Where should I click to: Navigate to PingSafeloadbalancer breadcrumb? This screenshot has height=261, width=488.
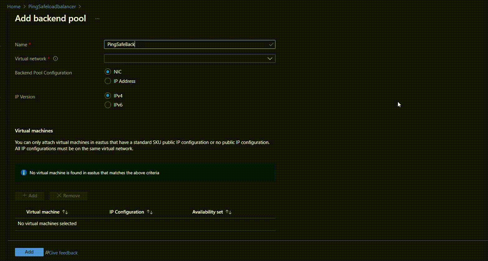click(x=52, y=7)
